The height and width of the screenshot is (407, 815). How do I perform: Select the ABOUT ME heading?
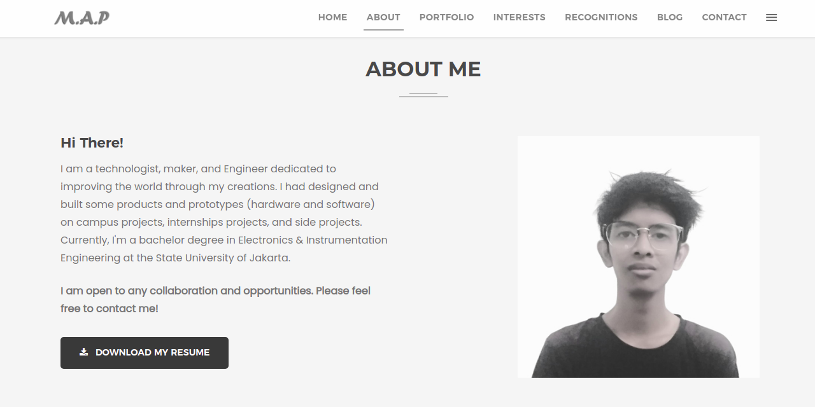(x=423, y=69)
